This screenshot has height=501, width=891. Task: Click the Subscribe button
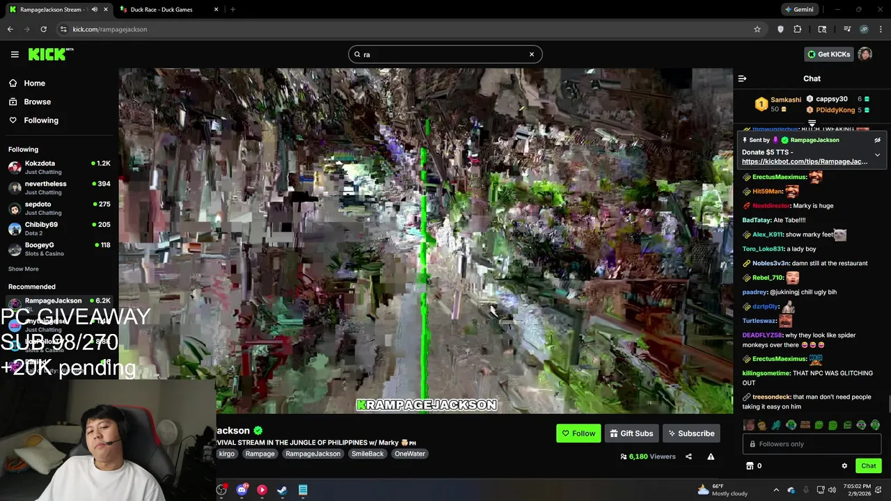(691, 434)
